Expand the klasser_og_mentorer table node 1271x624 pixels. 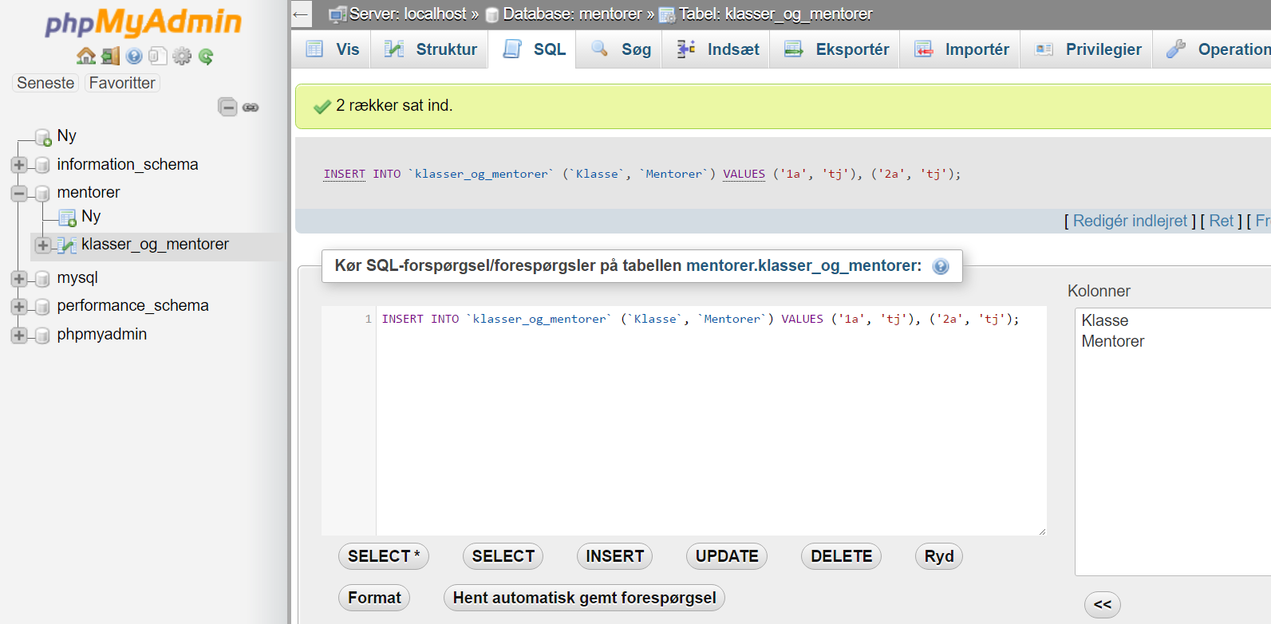point(43,245)
